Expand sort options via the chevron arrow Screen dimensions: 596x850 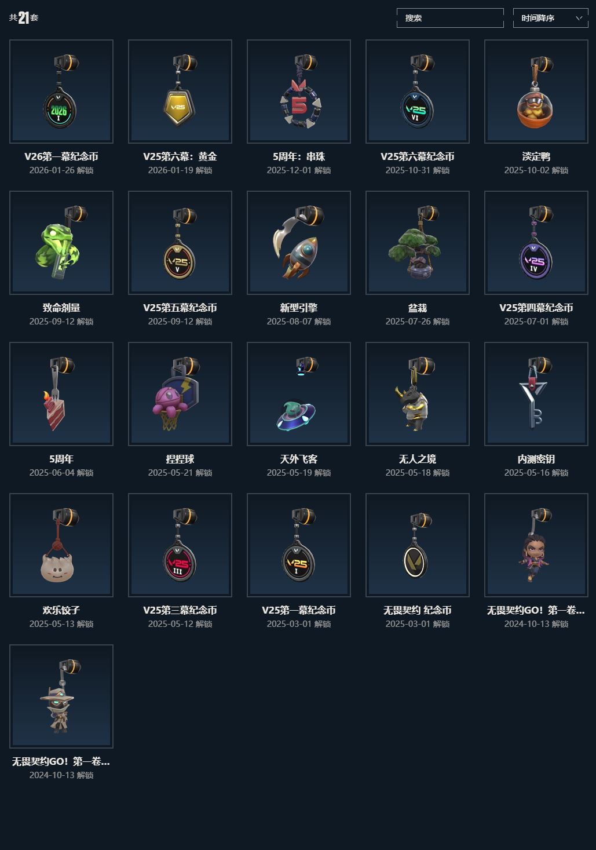[579, 18]
